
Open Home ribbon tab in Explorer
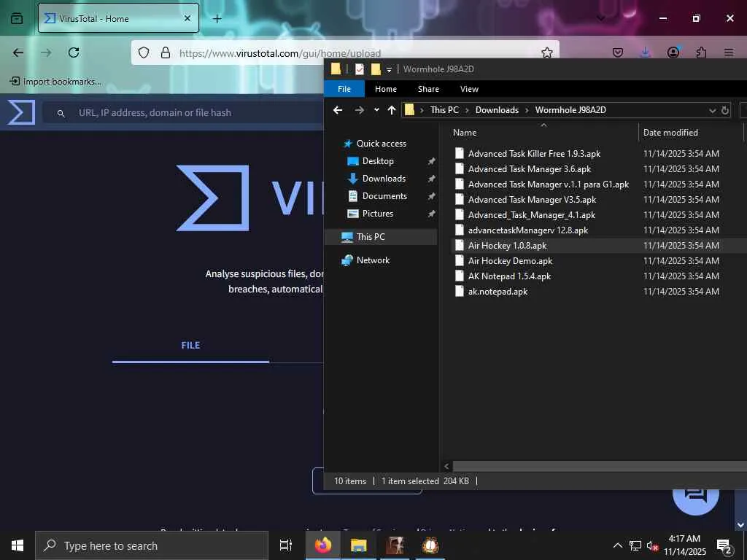385,89
